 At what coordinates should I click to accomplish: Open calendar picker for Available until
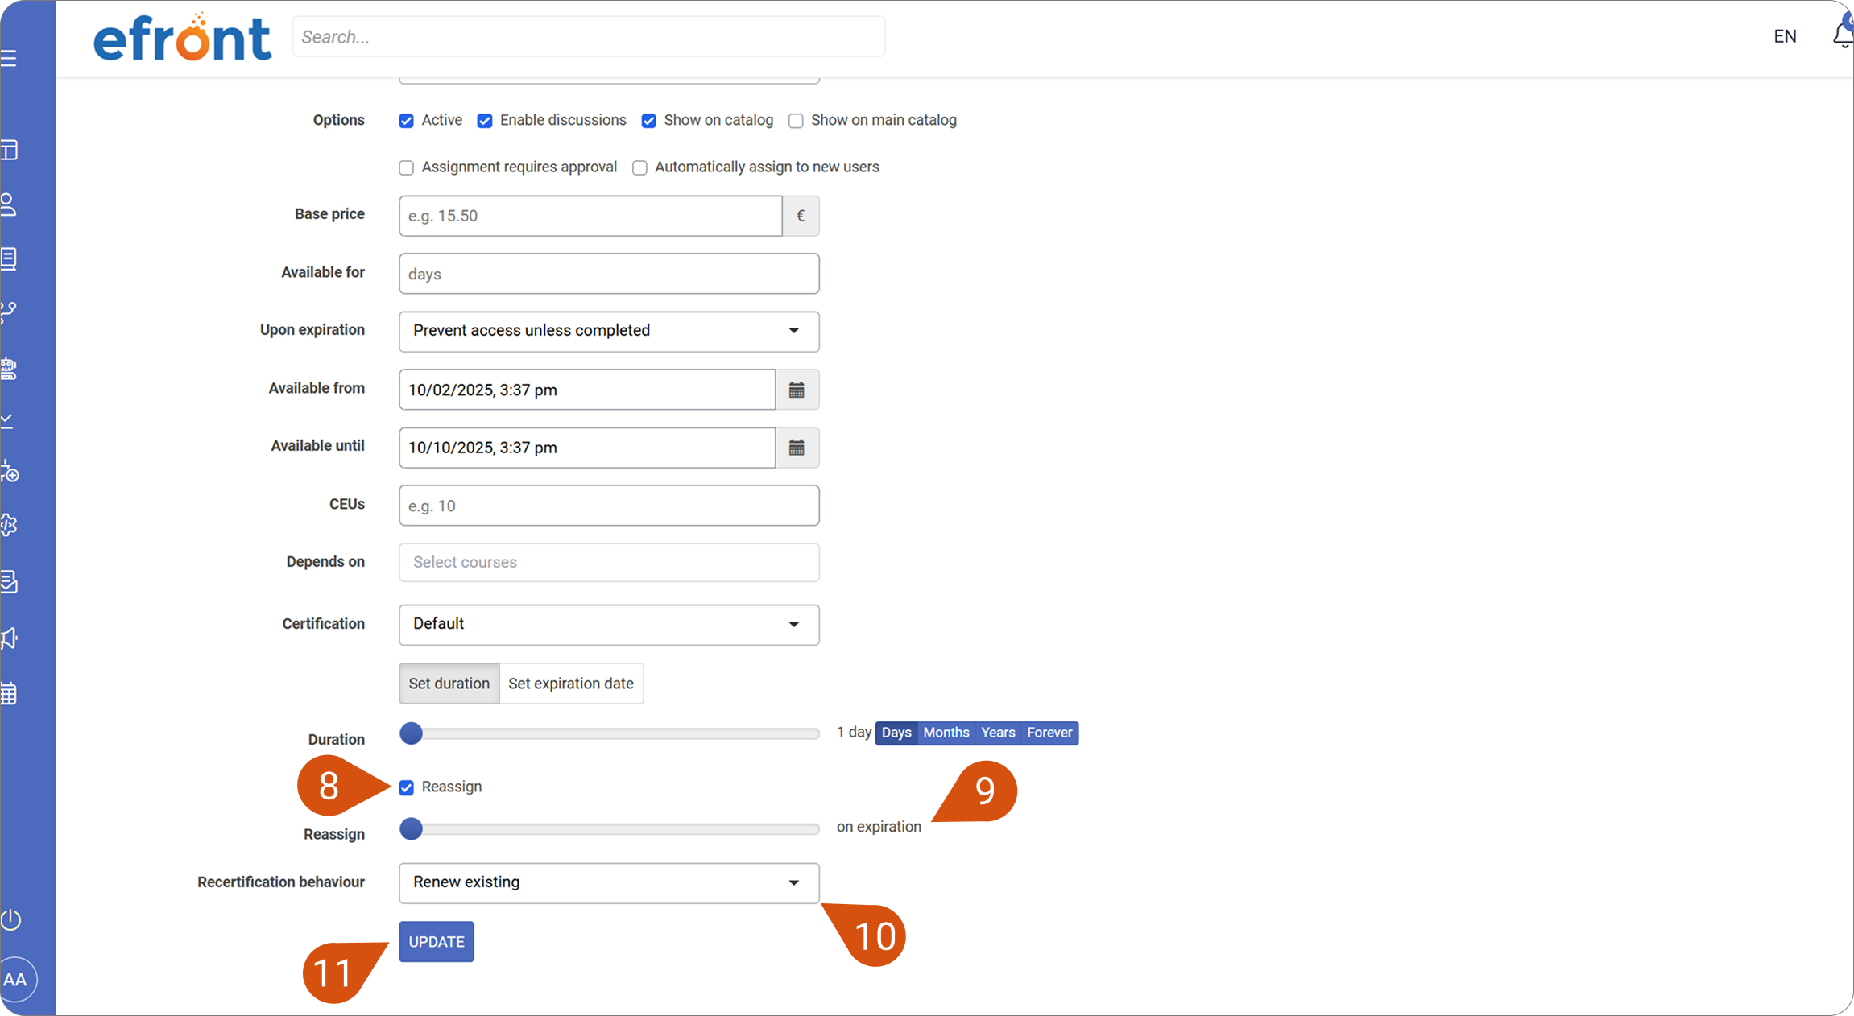797,448
